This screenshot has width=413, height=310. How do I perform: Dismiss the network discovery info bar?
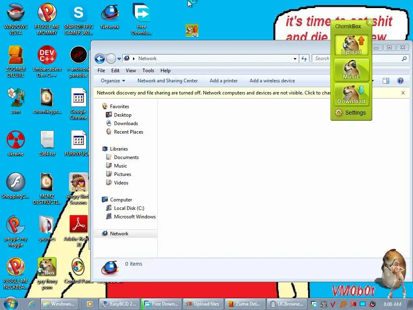tap(403, 93)
